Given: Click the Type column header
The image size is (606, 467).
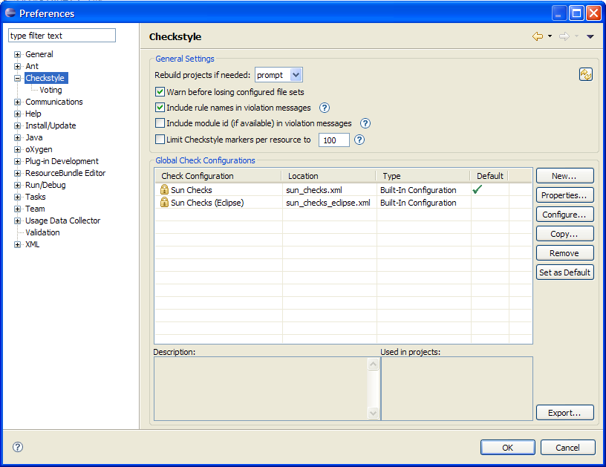Looking at the screenshot, I should 423,176.
